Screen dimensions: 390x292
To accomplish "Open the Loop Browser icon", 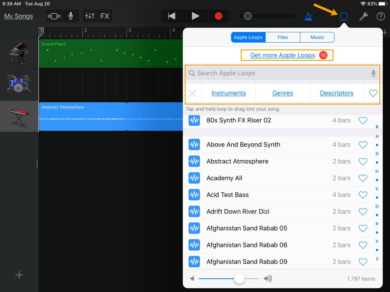I will coord(344,16).
